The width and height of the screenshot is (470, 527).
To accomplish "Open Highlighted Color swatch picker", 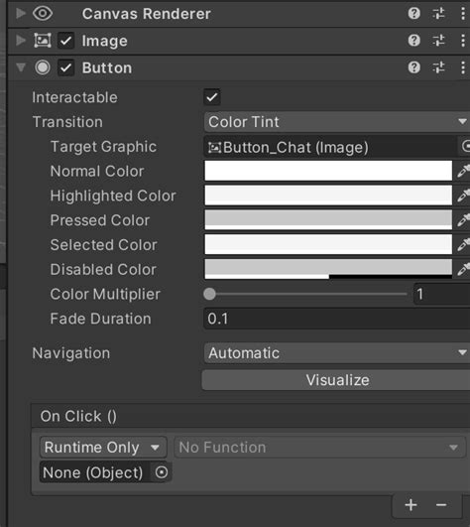I will coord(328,196).
